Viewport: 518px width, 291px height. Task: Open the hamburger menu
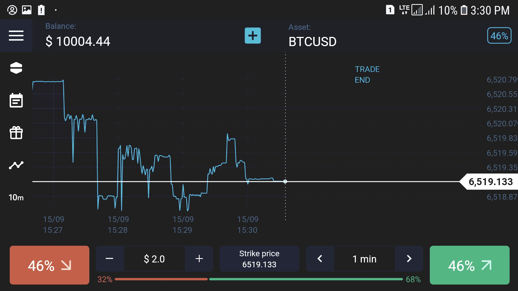coord(16,36)
